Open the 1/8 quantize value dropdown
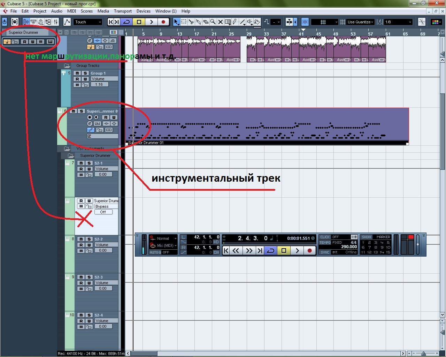 click(398, 22)
